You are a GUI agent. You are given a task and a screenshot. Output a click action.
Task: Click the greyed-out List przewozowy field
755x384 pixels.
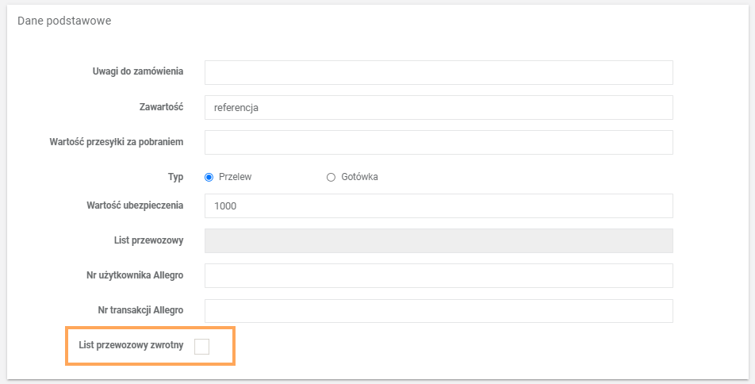439,240
